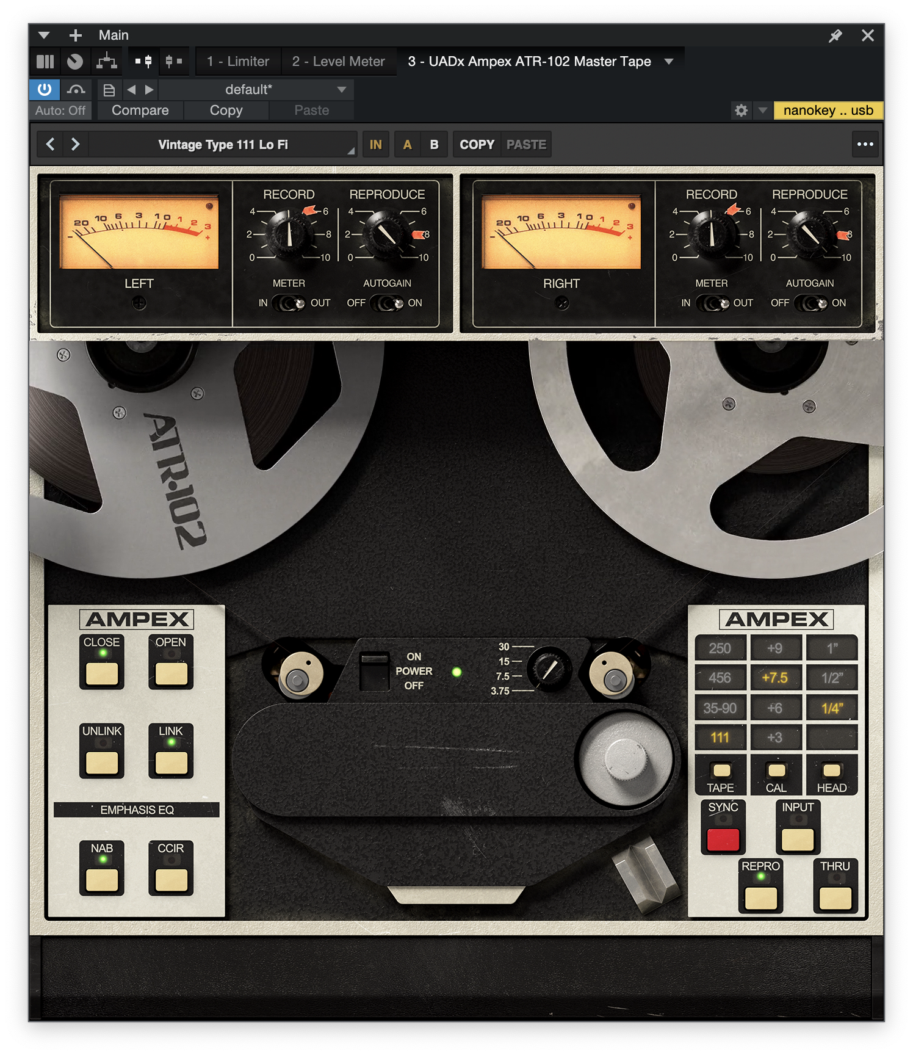
Task: Flip the right AUTOGAIN switch
Action: 810,303
